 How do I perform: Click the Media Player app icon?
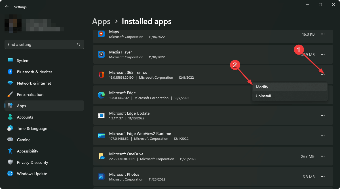pyautogui.click(x=101, y=54)
